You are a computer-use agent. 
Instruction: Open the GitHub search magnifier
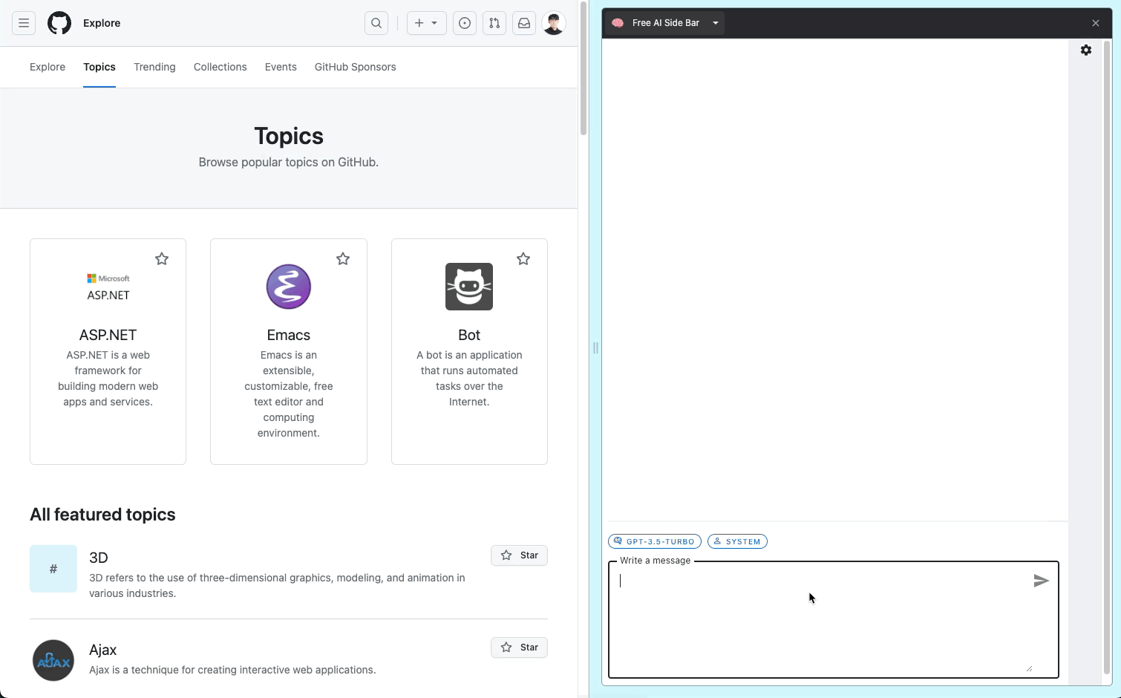pos(376,23)
